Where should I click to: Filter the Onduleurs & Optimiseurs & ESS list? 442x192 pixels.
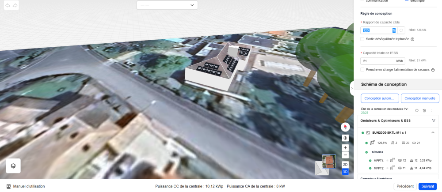coord(434,120)
